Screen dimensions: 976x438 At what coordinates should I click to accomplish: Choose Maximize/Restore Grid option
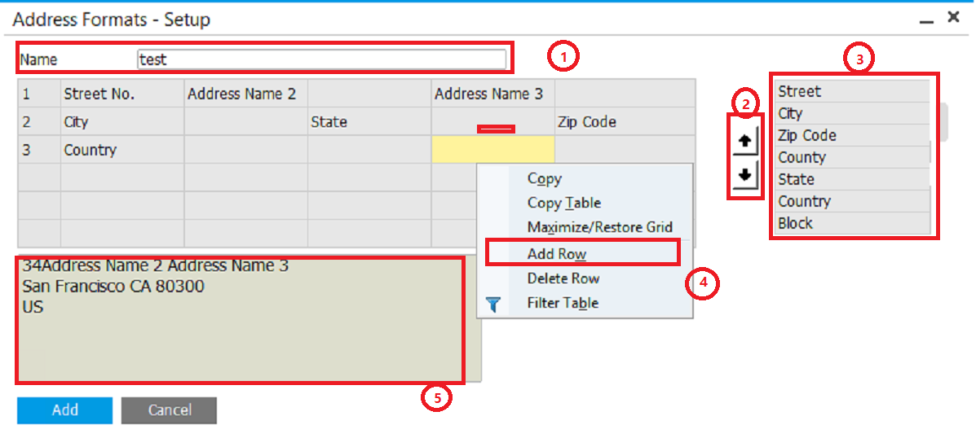(x=599, y=228)
